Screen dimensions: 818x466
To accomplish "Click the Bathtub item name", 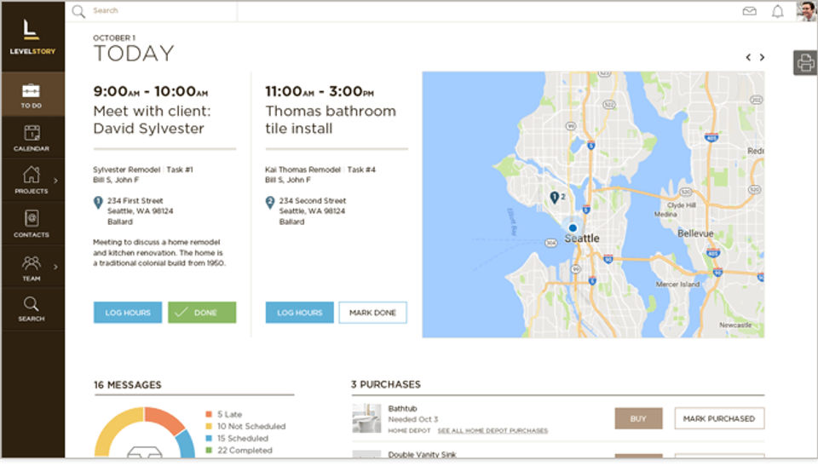I will pyautogui.click(x=403, y=409).
